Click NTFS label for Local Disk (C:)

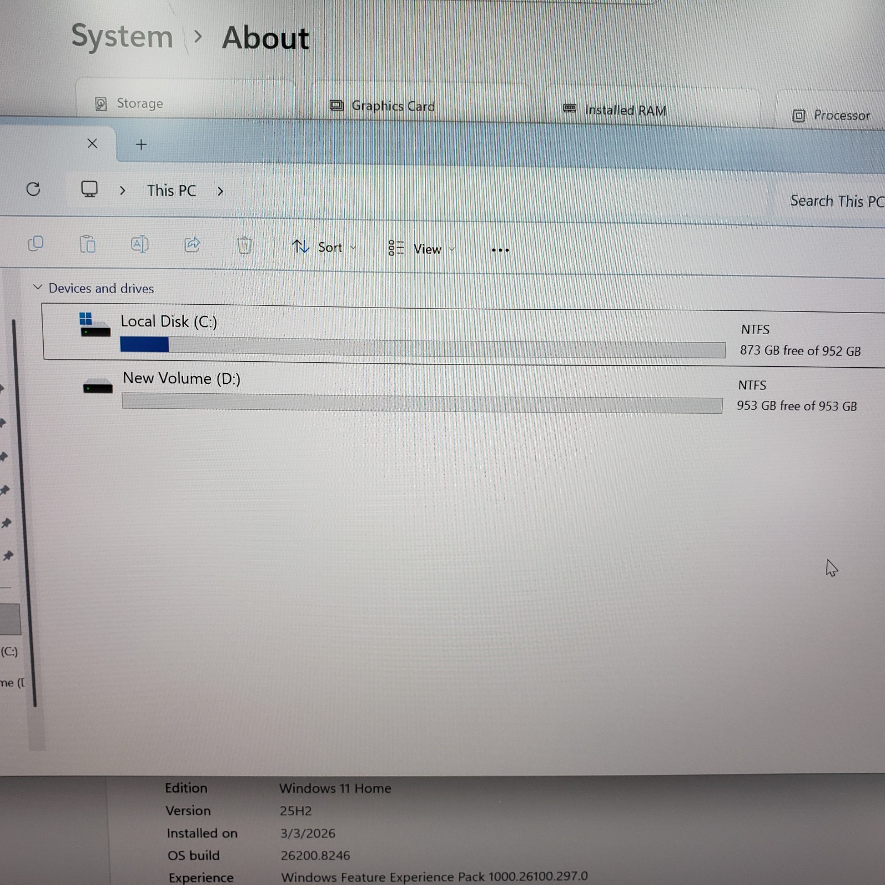[755, 329]
